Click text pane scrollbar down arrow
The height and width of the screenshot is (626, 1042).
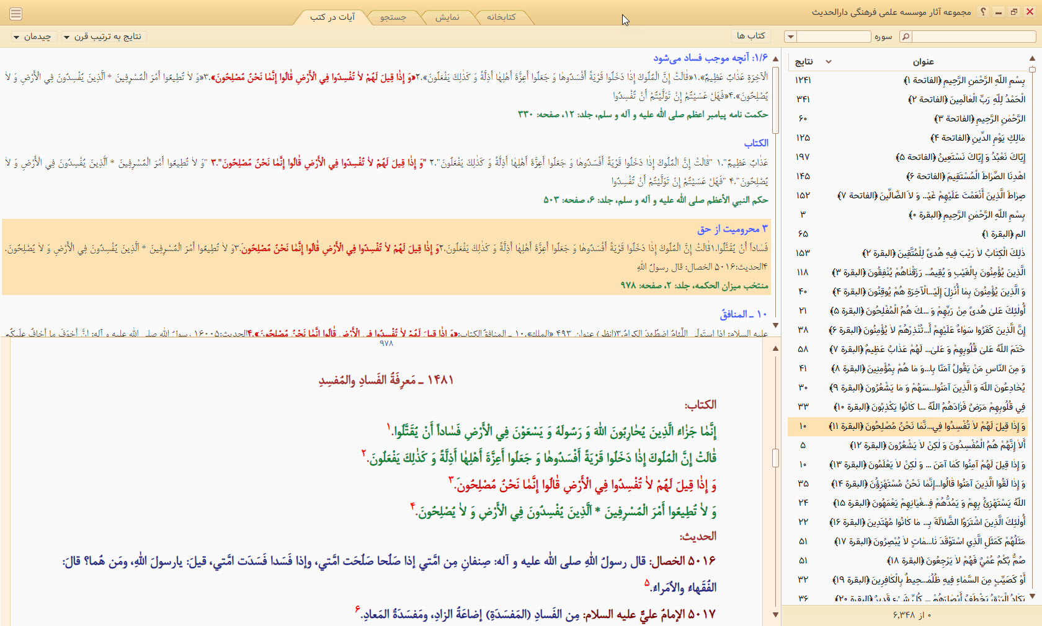pyautogui.click(x=775, y=615)
